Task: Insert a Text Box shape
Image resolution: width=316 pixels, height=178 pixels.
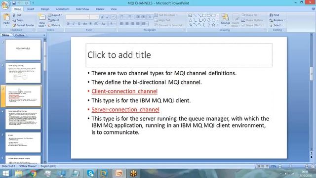Action: [x=190, y=15]
